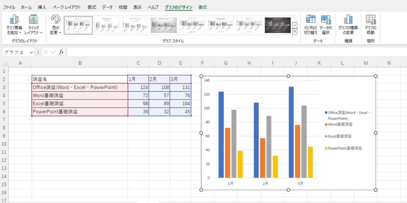Screen dimensions: 407x203
Task: Select row 8 header
Action: [4, 128]
